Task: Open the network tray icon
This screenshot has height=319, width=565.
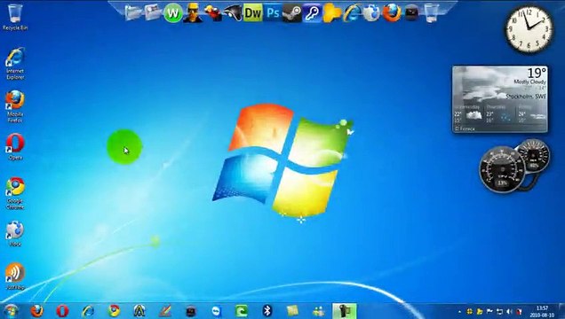Action: coord(499,311)
